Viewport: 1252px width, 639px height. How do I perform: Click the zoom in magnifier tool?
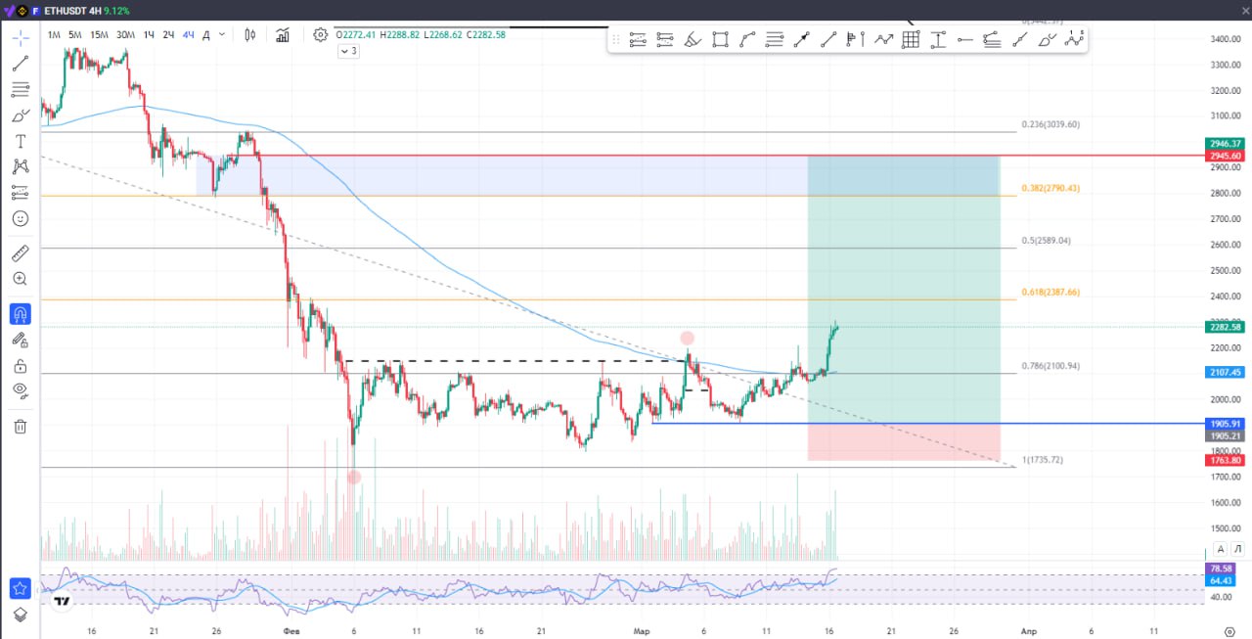click(21, 279)
